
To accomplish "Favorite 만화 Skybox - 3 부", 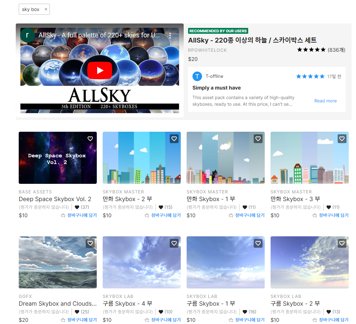I will click(342, 139).
